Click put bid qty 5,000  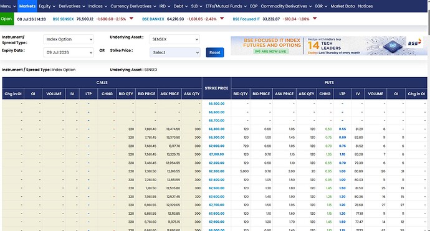[244, 171]
